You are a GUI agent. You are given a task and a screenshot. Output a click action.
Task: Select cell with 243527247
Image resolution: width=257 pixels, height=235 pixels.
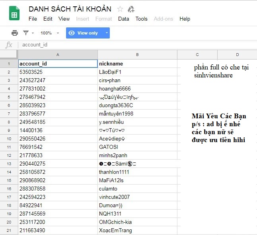[58, 80]
